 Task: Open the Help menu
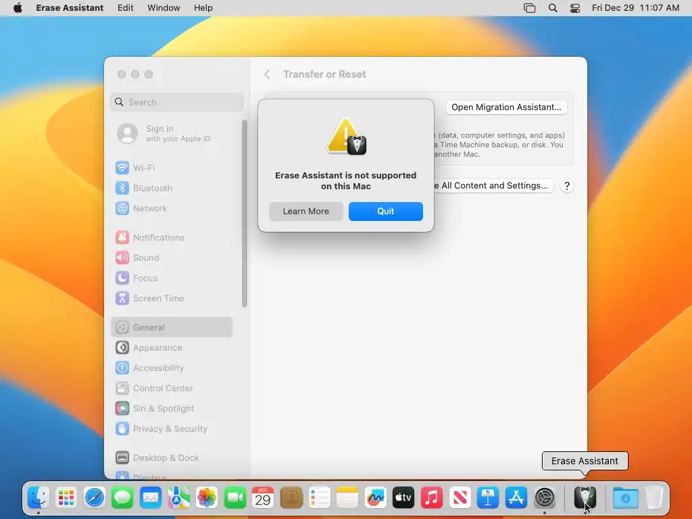point(203,8)
